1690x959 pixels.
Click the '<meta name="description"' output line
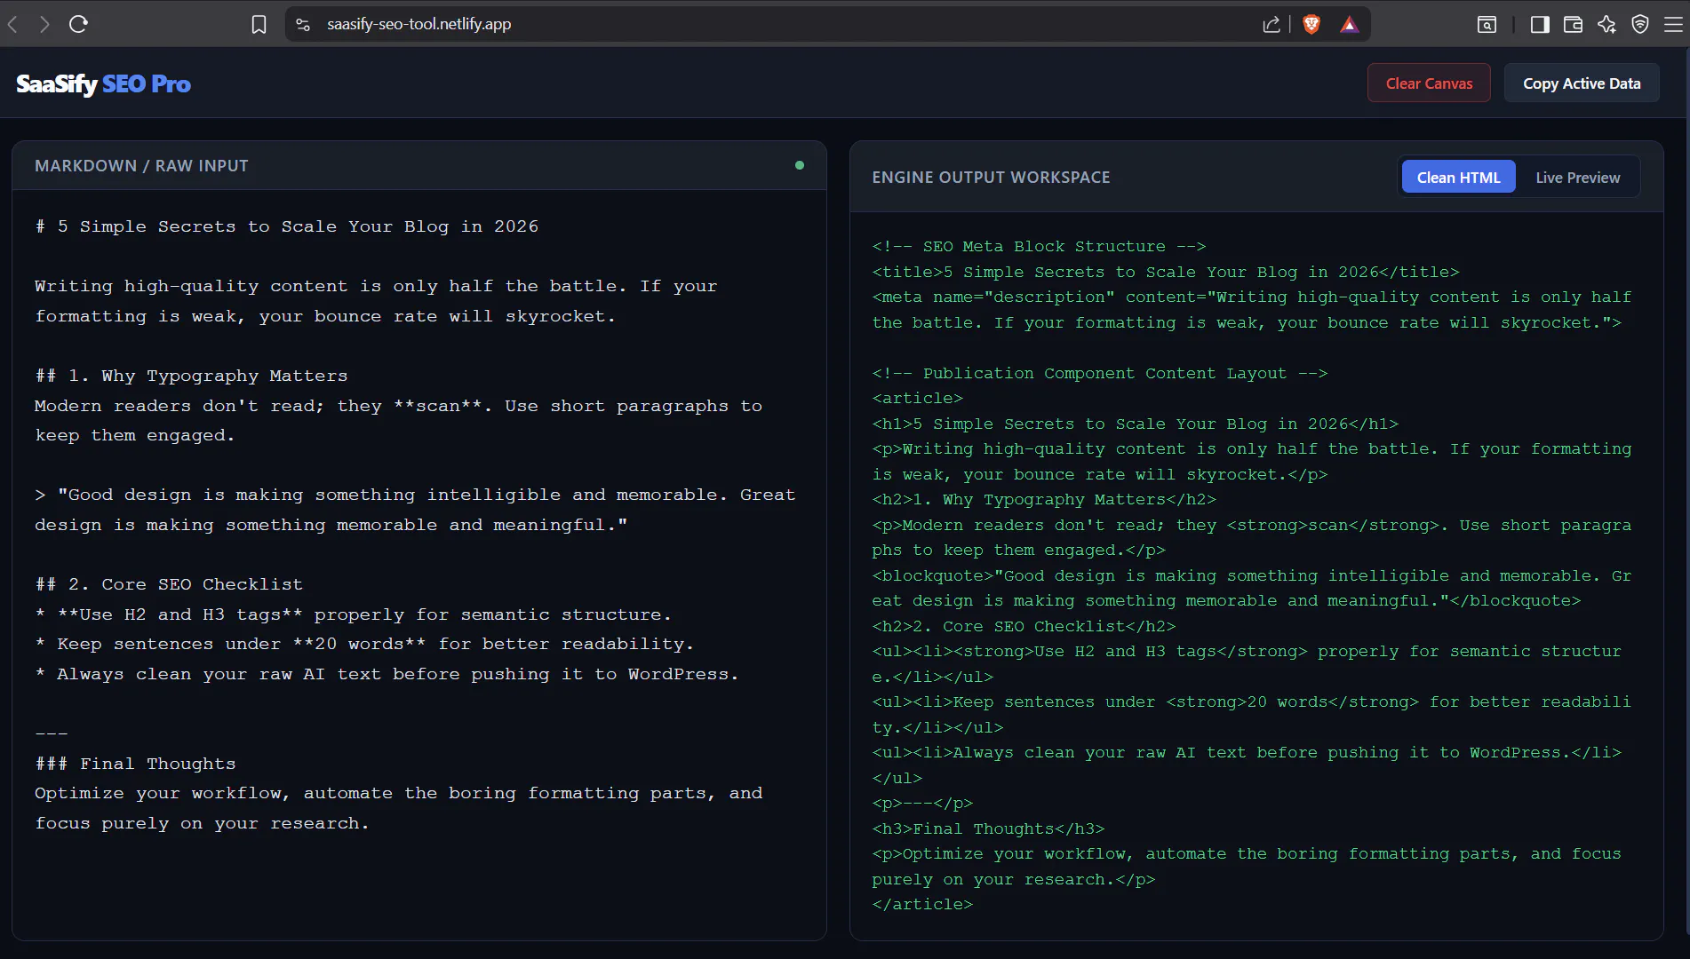point(1251,310)
